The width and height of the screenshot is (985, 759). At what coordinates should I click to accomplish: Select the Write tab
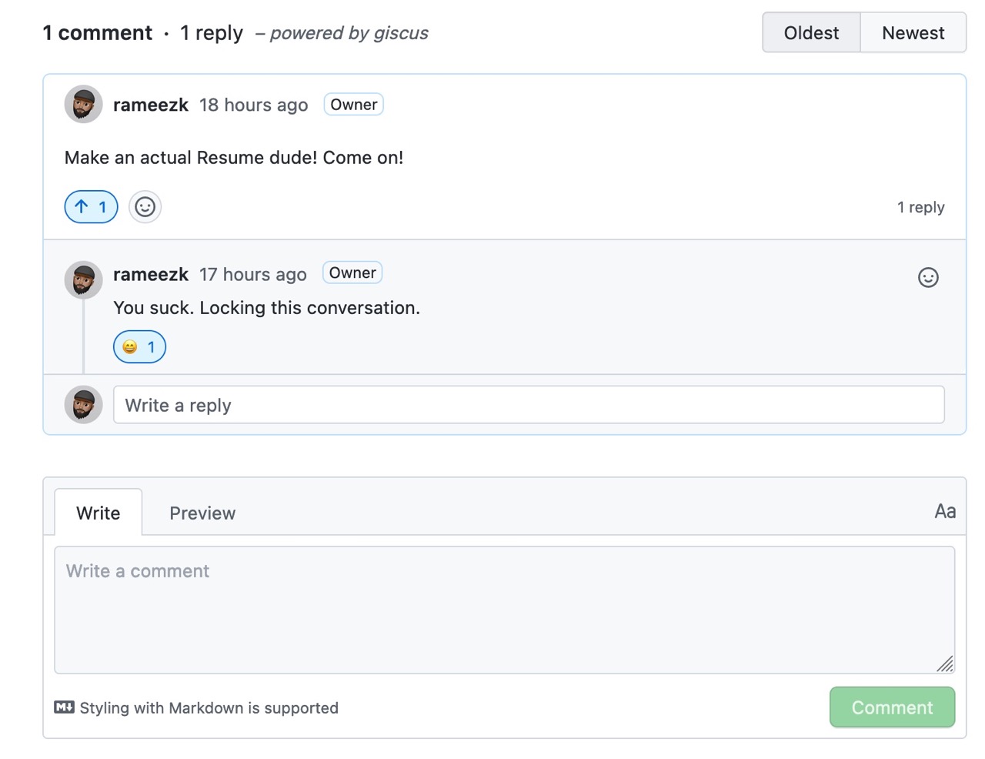98,513
